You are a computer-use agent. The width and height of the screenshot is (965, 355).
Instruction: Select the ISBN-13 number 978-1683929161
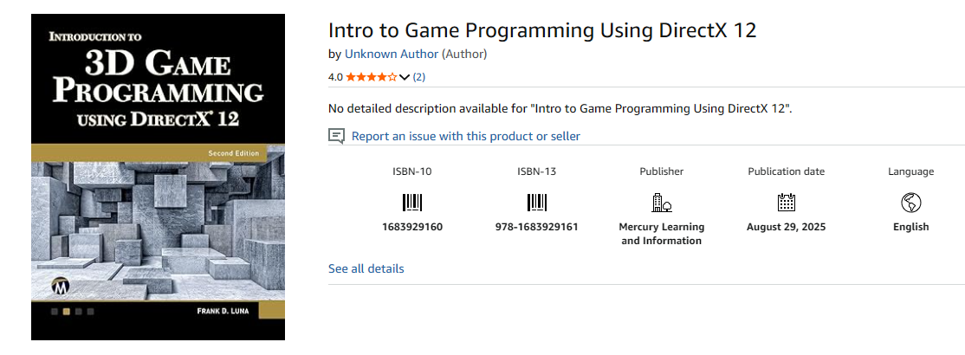tap(537, 227)
